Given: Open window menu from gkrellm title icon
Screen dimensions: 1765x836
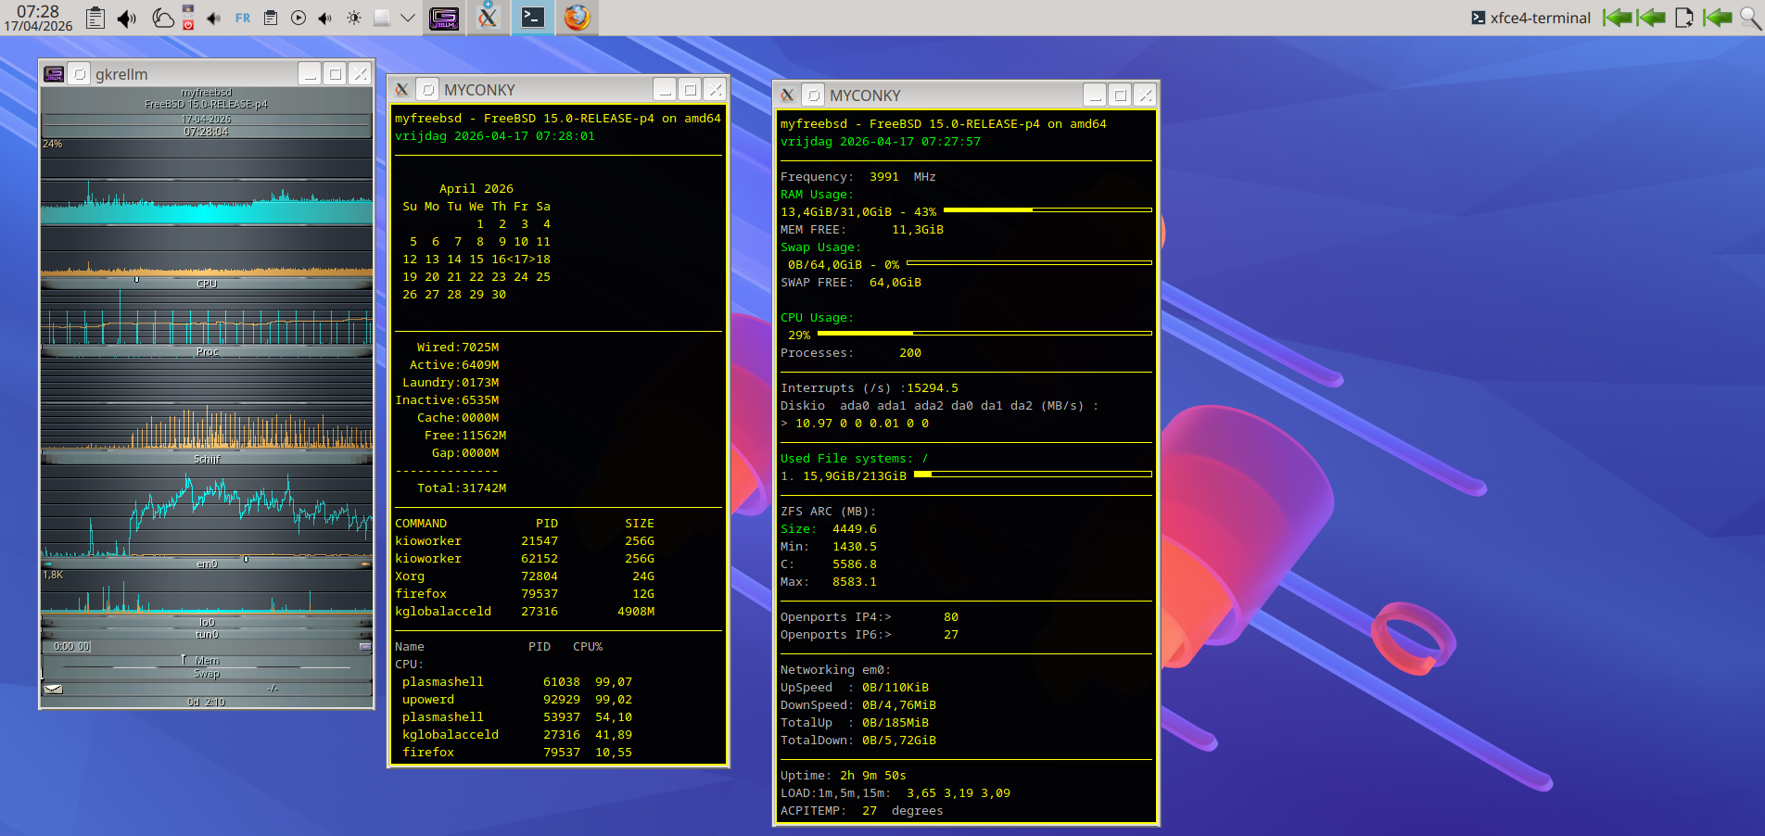Looking at the screenshot, I should pyautogui.click(x=54, y=74).
